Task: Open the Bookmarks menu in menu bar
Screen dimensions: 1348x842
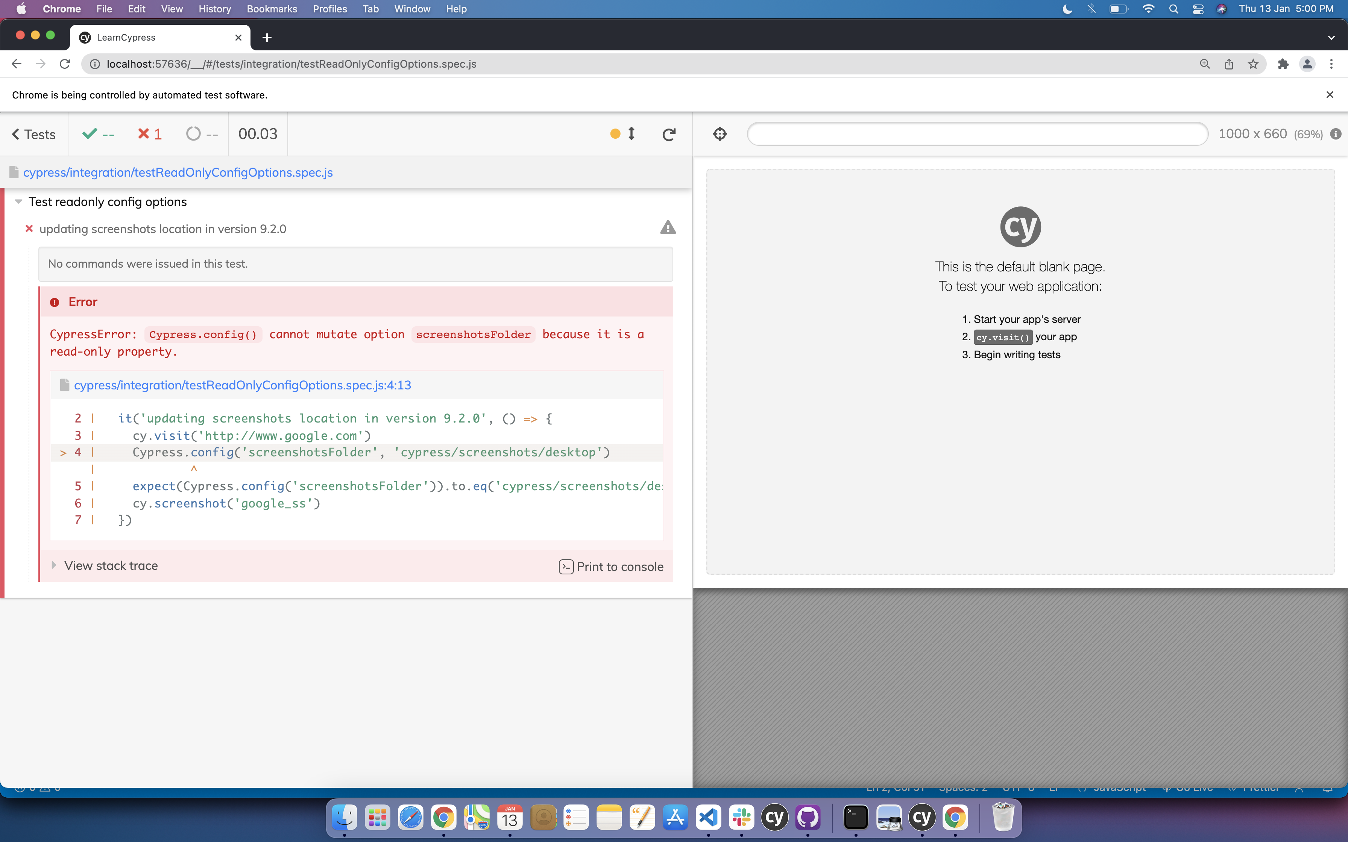Action: [272, 9]
